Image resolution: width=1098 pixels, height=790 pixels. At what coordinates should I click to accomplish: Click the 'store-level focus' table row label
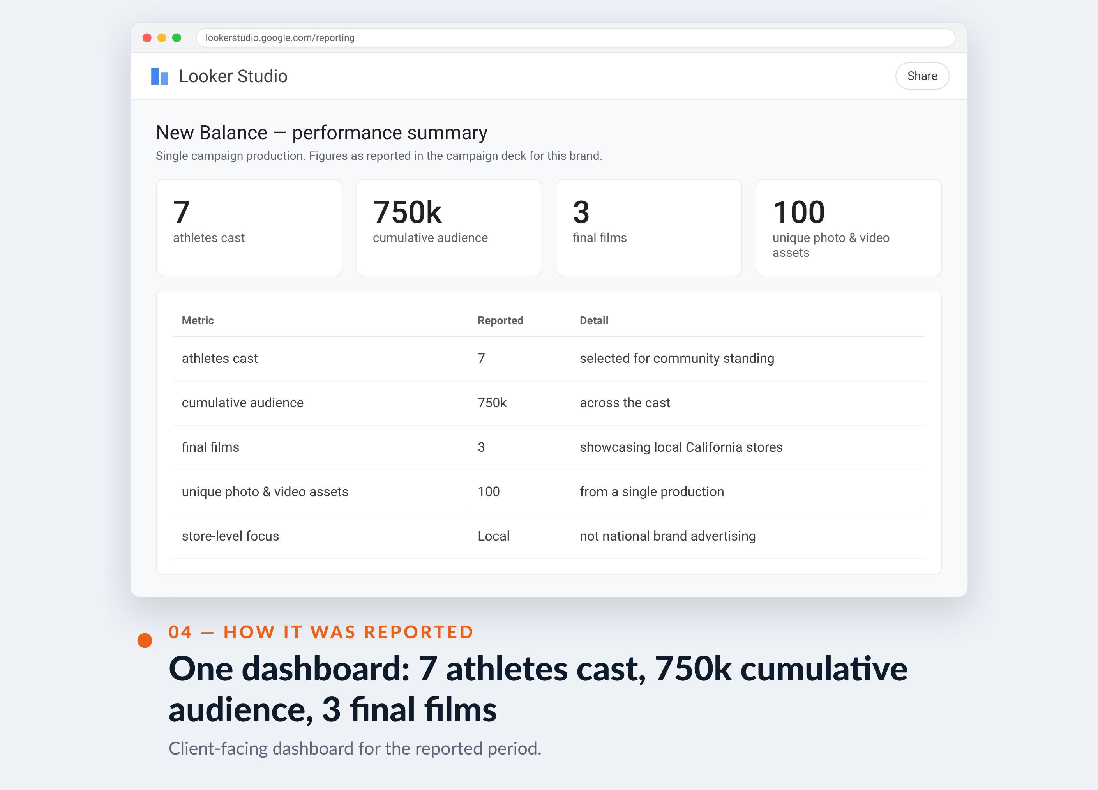click(230, 536)
